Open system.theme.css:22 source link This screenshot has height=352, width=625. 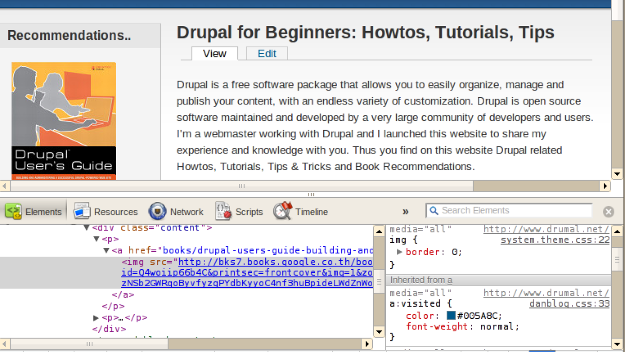click(555, 240)
